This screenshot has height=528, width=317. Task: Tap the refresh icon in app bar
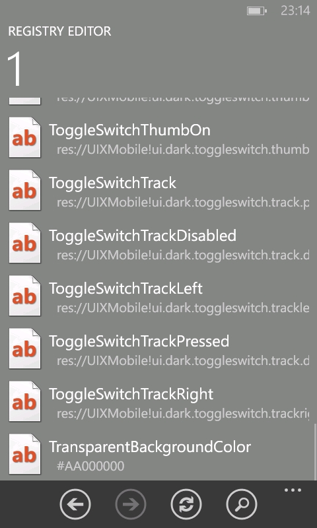point(186,504)
